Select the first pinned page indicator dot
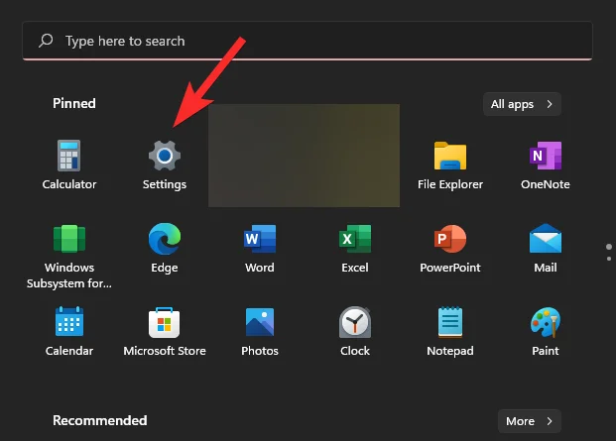The width and height of the screenshot is (616, 441). pyautogui.click(x=609, y=247)
